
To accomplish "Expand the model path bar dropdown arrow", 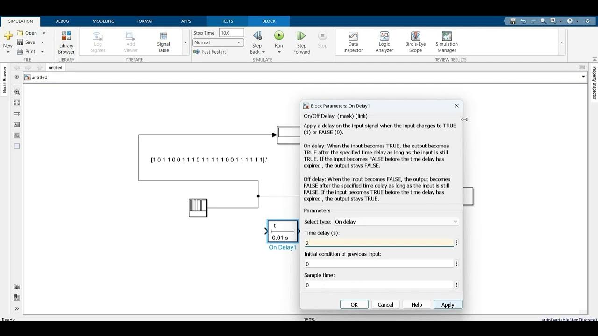I will pyautogui.click(x=584, y=77).
